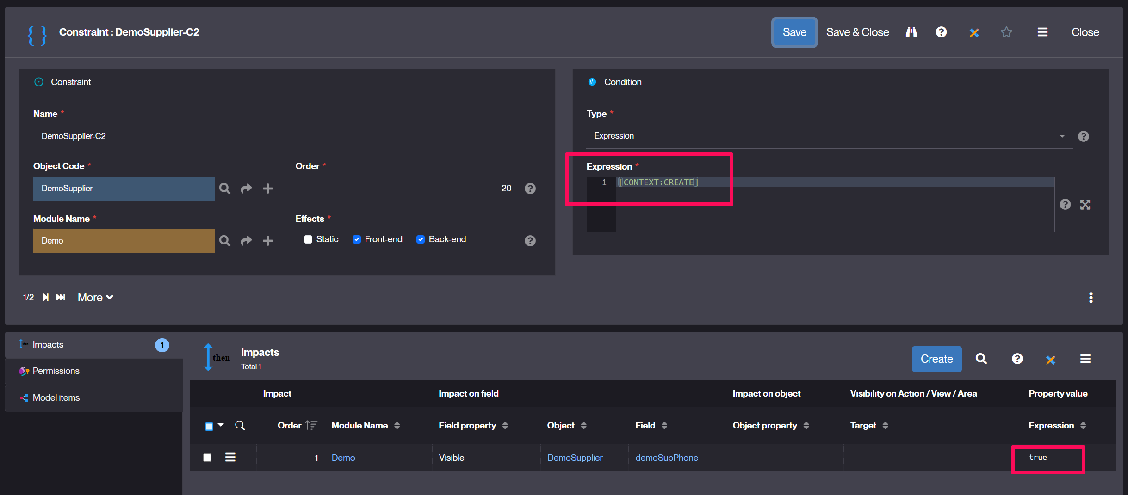Uncheck the Front-end effect checkbox
Image resolution: width=1128 pixels, height=495 pixels.
coord(357,239)
